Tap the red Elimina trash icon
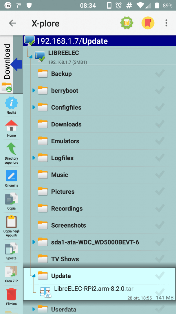The image size is (176, 314). (x=11, y=295)
